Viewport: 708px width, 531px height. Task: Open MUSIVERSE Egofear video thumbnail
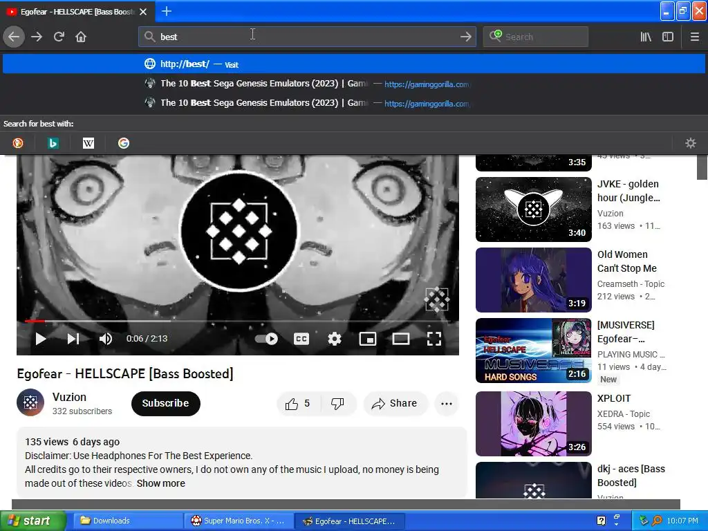click(534, 351)
